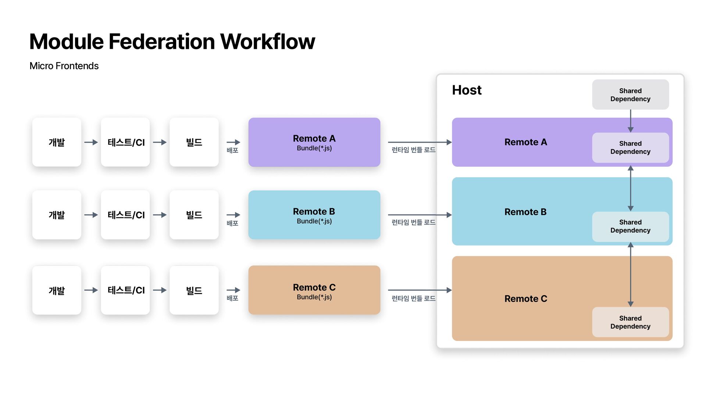Click 런타임 번들 로드 label after Remote A bundle
Image resolution: width=706 pixels, height=397 pixels.
click(414, 150)
